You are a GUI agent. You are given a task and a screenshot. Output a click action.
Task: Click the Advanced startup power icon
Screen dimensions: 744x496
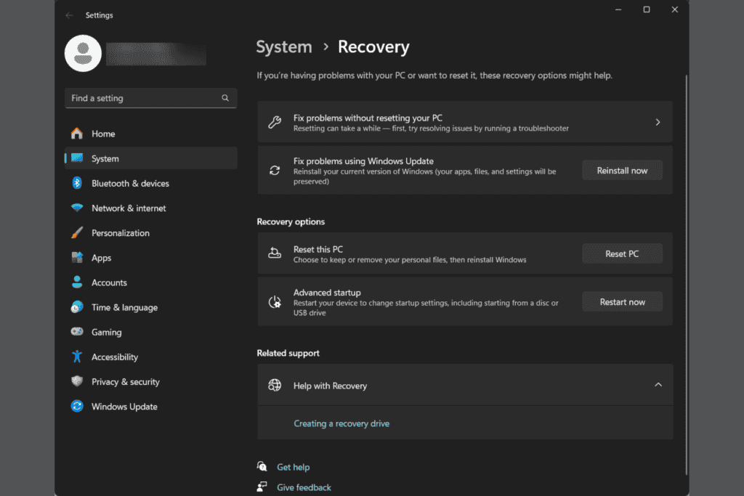275,302
